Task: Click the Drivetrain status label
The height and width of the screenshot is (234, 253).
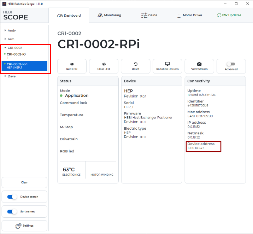Action: (x=69, y=139)
